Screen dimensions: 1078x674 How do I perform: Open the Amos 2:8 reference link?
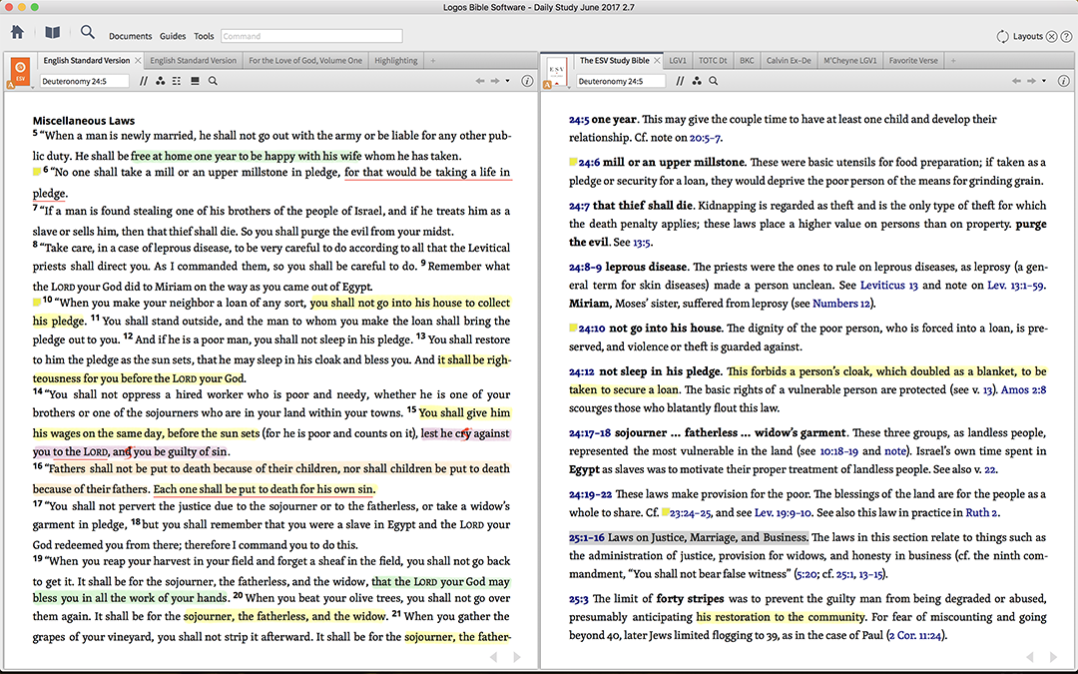coord(1024,390)
